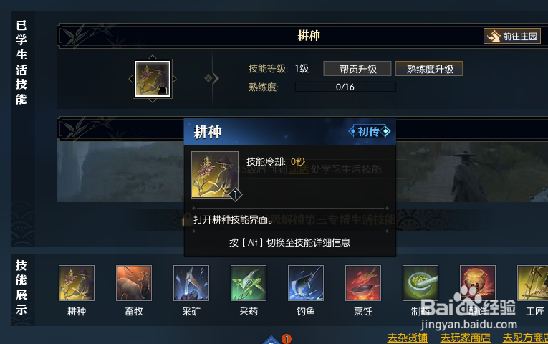548x344 pixels.
Task: Click the 熟练度升级 upgrade button
Action: pyautogui.click(x=429, y=69)
